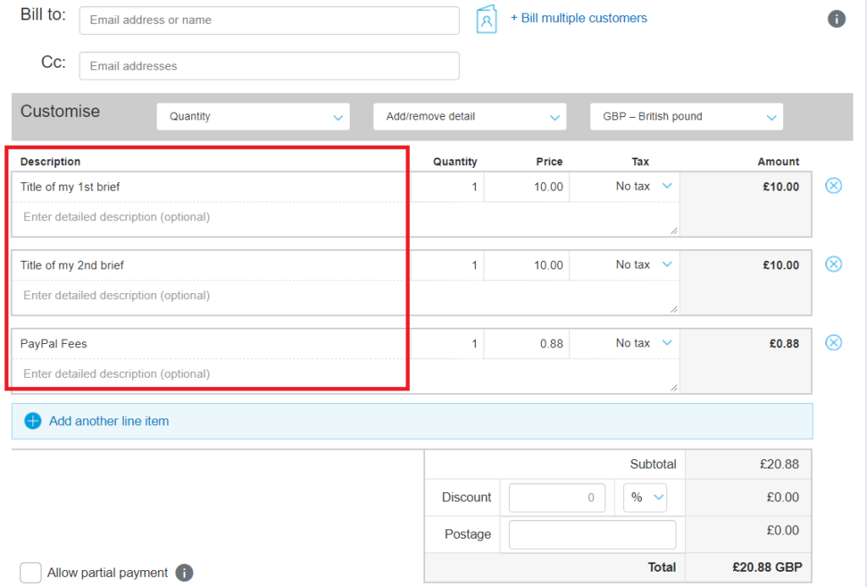Focus the Bill to email field
867x587 pixels.
coord(269,20)
